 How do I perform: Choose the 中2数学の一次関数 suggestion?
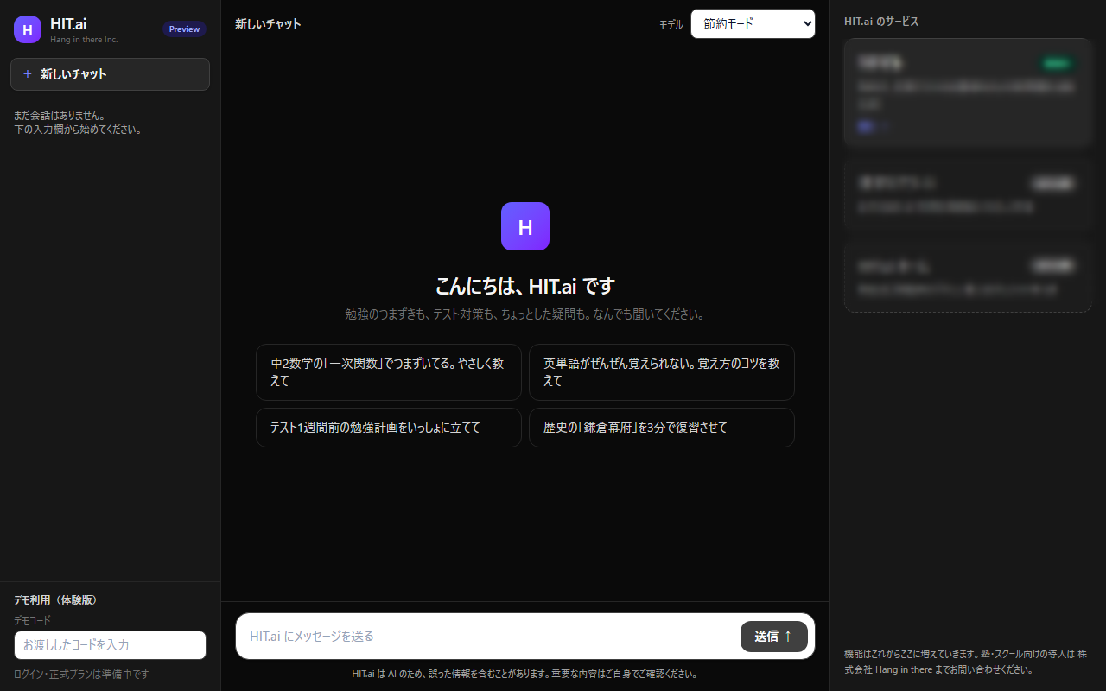(x=389, y=372)
